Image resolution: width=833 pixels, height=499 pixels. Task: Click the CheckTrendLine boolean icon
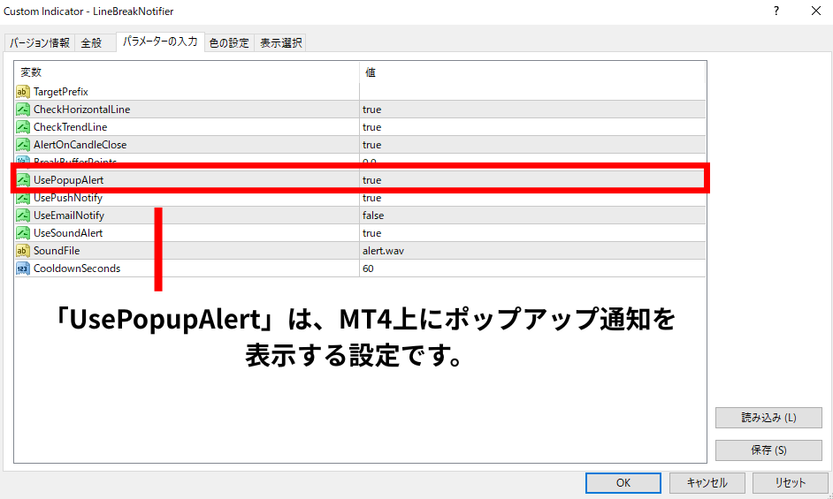pyautogui.click(x=23, y=127)
